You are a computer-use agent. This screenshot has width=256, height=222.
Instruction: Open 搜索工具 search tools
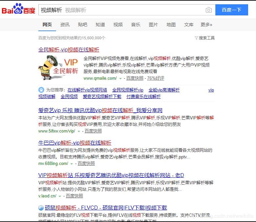(207, 38)
